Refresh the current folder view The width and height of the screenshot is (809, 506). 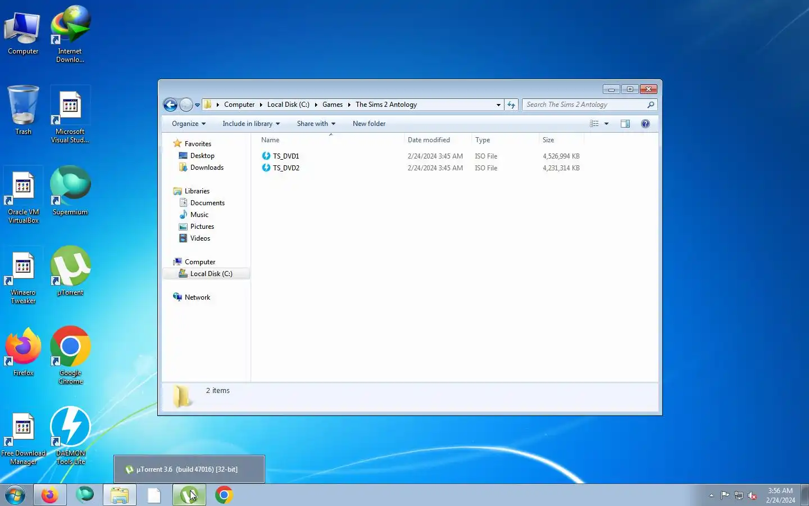[x=511, y=105]
